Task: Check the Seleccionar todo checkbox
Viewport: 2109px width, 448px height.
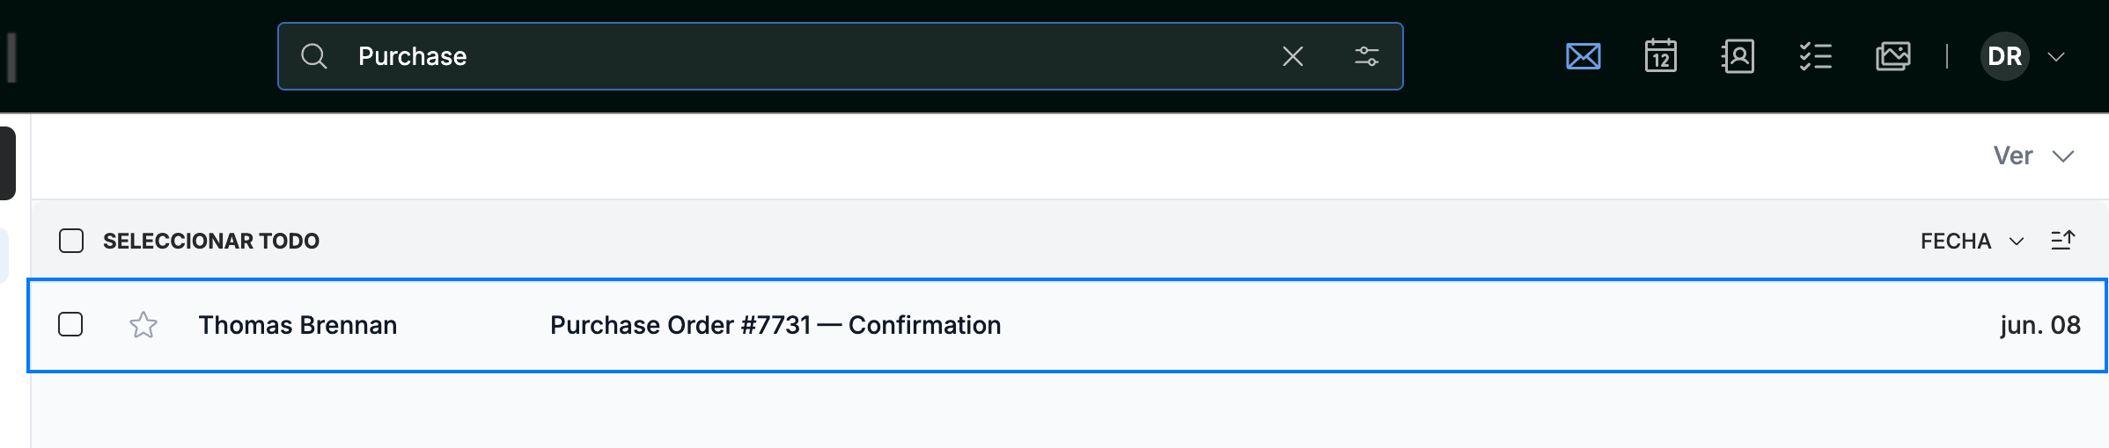Action: (x=71, y=241)
